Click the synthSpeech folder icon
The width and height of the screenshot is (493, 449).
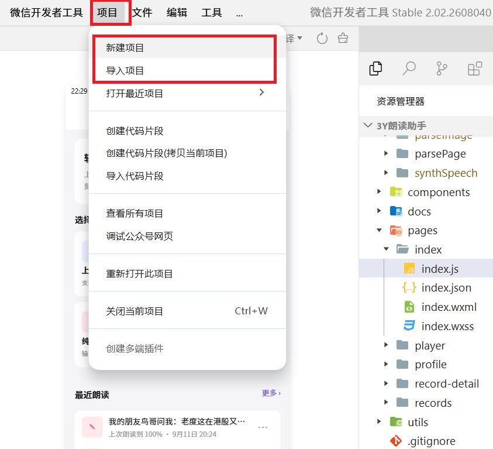click(x=402, y=173)
